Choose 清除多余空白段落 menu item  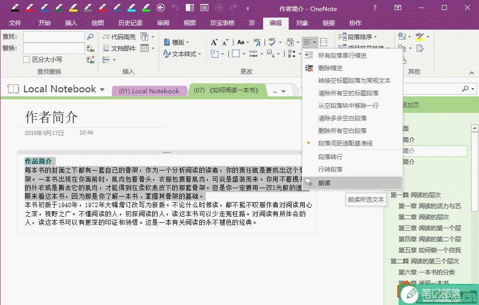[352, 118]
